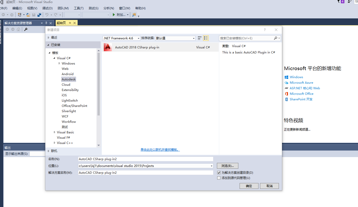This screenshot has width=358, height=207.
Task: Click the green Start arrow in toolbar
Action: (114, 15)
